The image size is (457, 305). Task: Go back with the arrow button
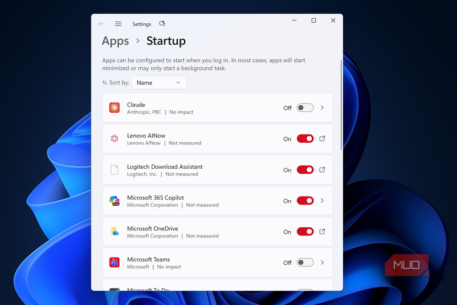click(101, 24)
